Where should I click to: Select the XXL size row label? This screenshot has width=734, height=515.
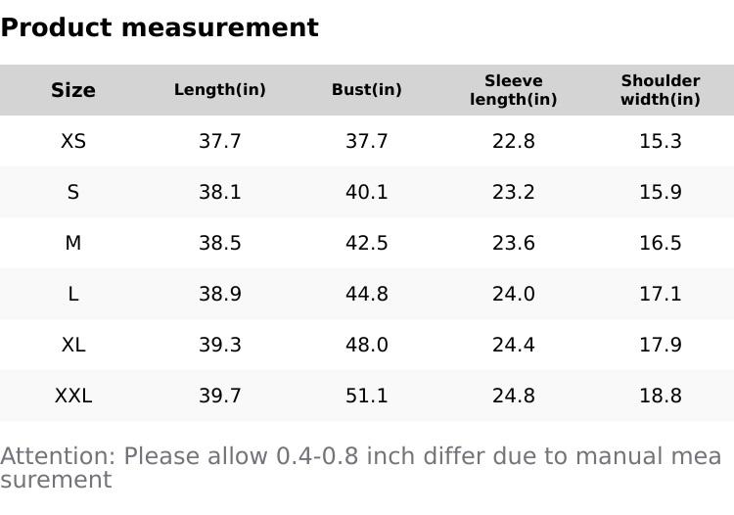click(x=73, y=396)
